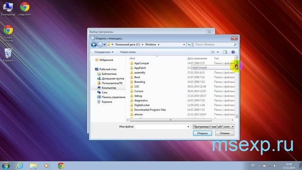The image size is (302, 170).
Task: Open the Компьютер desktop icon
Action: 8,8
